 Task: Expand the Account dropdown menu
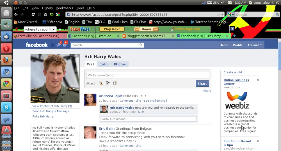tap(254, 45)
